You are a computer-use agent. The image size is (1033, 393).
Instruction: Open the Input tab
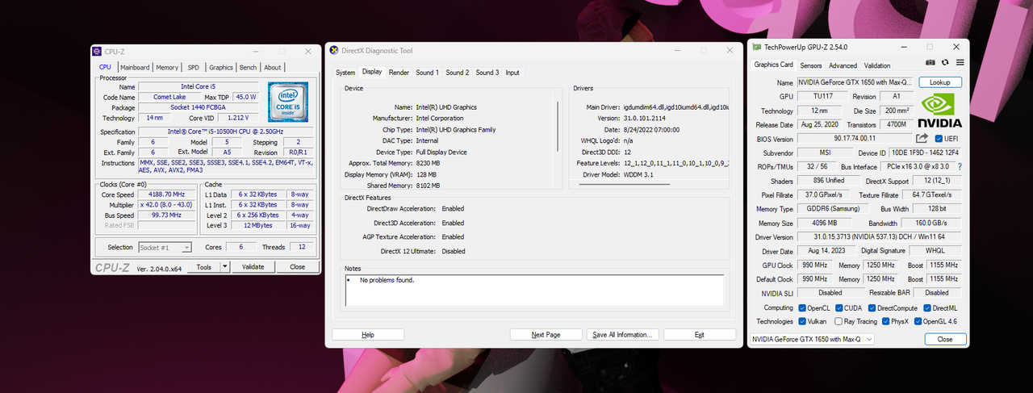(x=512, y=73)
